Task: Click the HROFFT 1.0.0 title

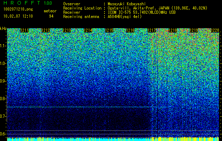Action: tap(28, 3)
